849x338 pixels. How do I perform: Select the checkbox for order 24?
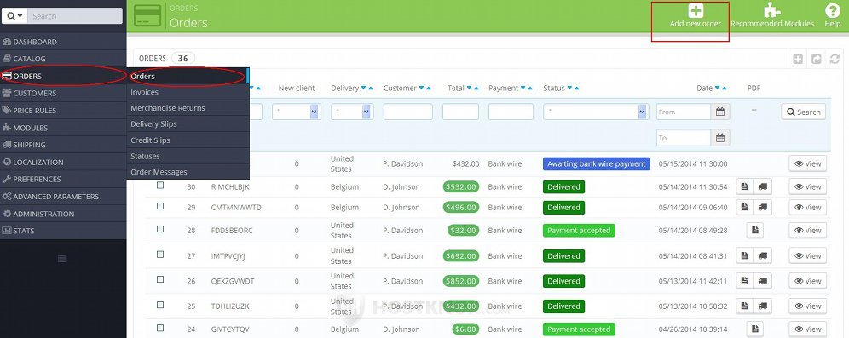point(160,328)
